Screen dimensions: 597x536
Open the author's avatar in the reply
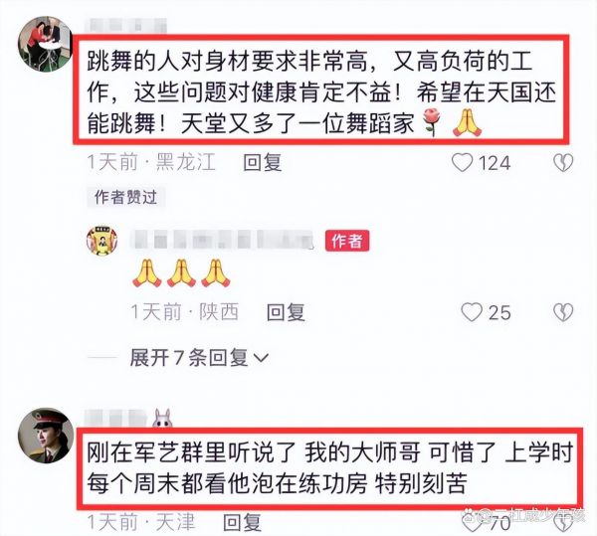click(x=101, y=241)
